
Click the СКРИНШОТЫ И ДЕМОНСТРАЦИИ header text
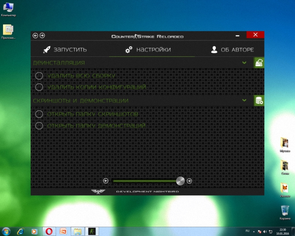pos(81,100)
